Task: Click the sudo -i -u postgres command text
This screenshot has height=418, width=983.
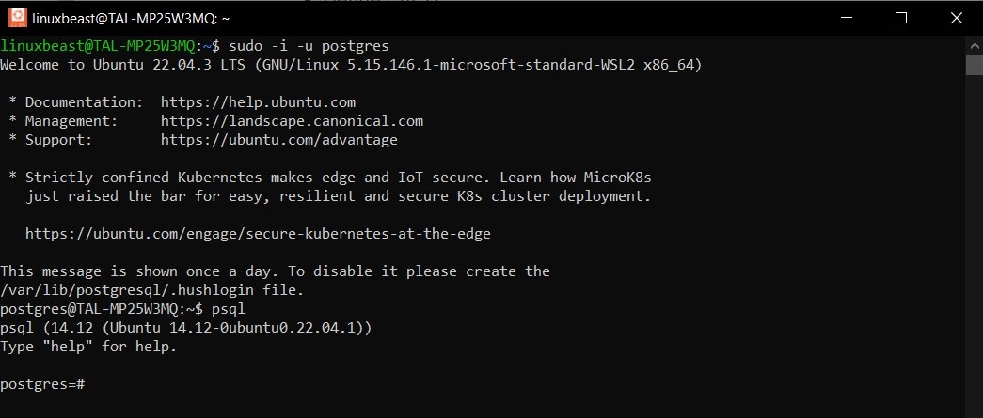Action: (309, 46)
